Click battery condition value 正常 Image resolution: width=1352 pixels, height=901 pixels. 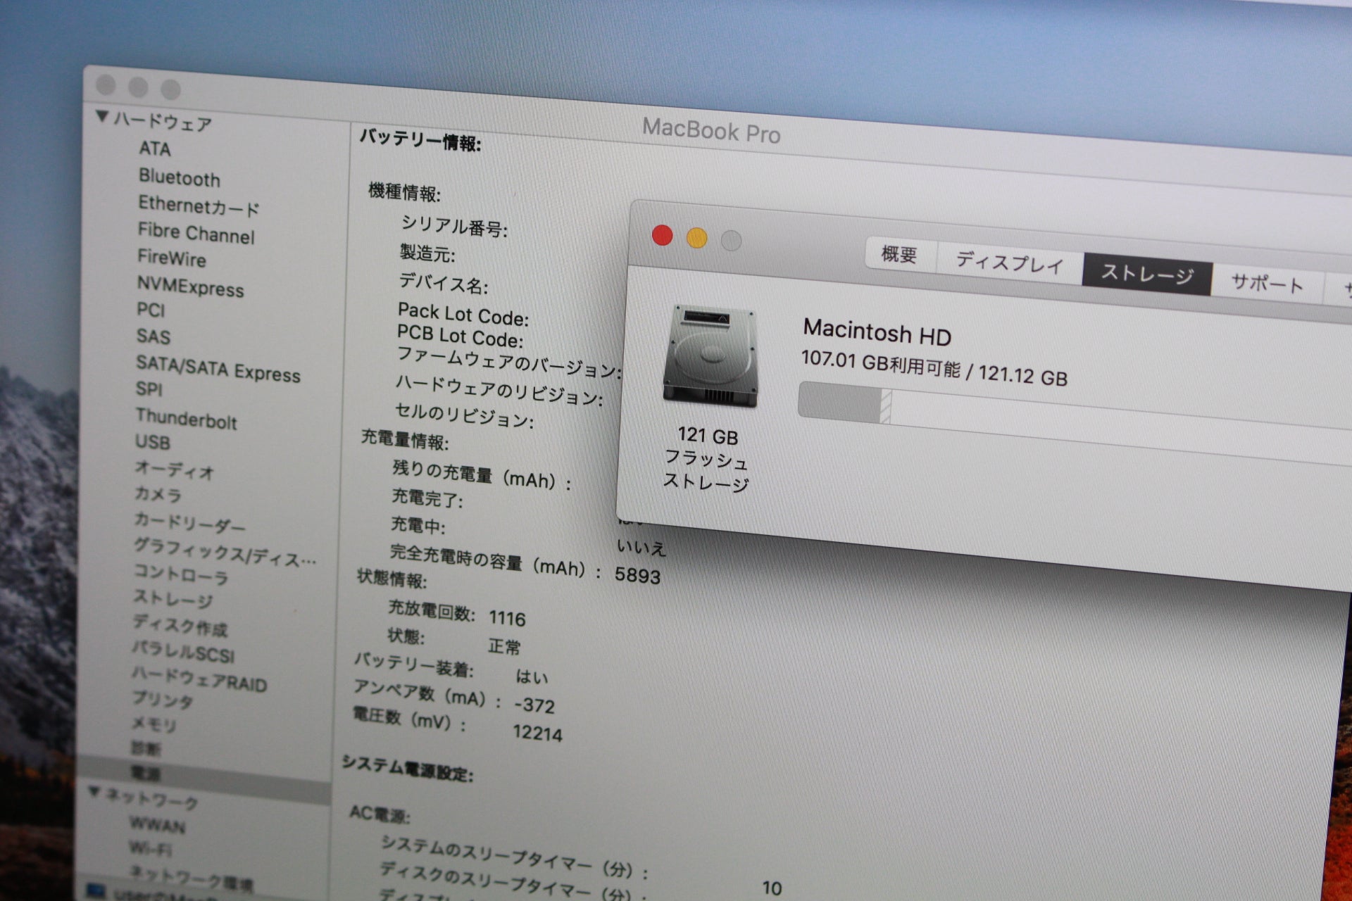click(x=504, y=645)
